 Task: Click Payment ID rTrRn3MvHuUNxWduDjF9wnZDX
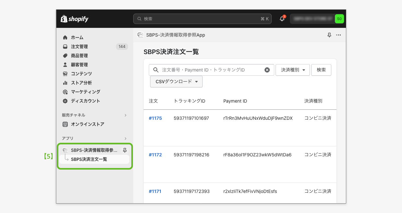pyautogui.click(x=258, y=118)
